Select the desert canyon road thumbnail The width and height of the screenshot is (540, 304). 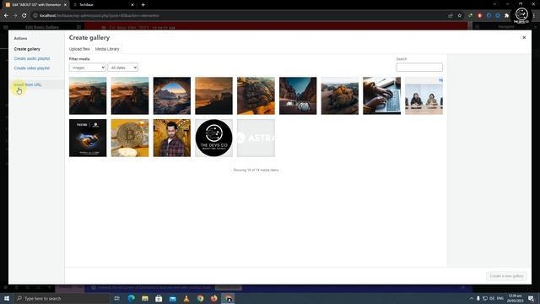298,95
